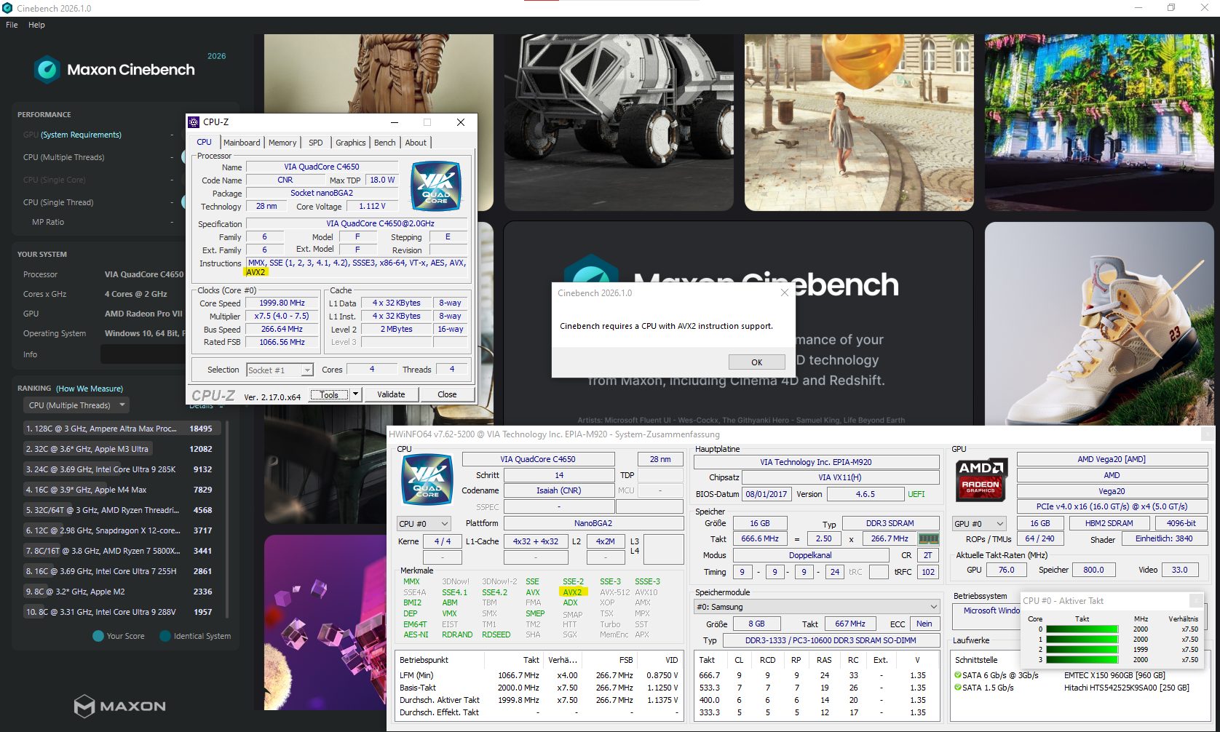Click the Tools button in CPU-Z
Viewport: 1220px width, 732px height.
[330, 394]
